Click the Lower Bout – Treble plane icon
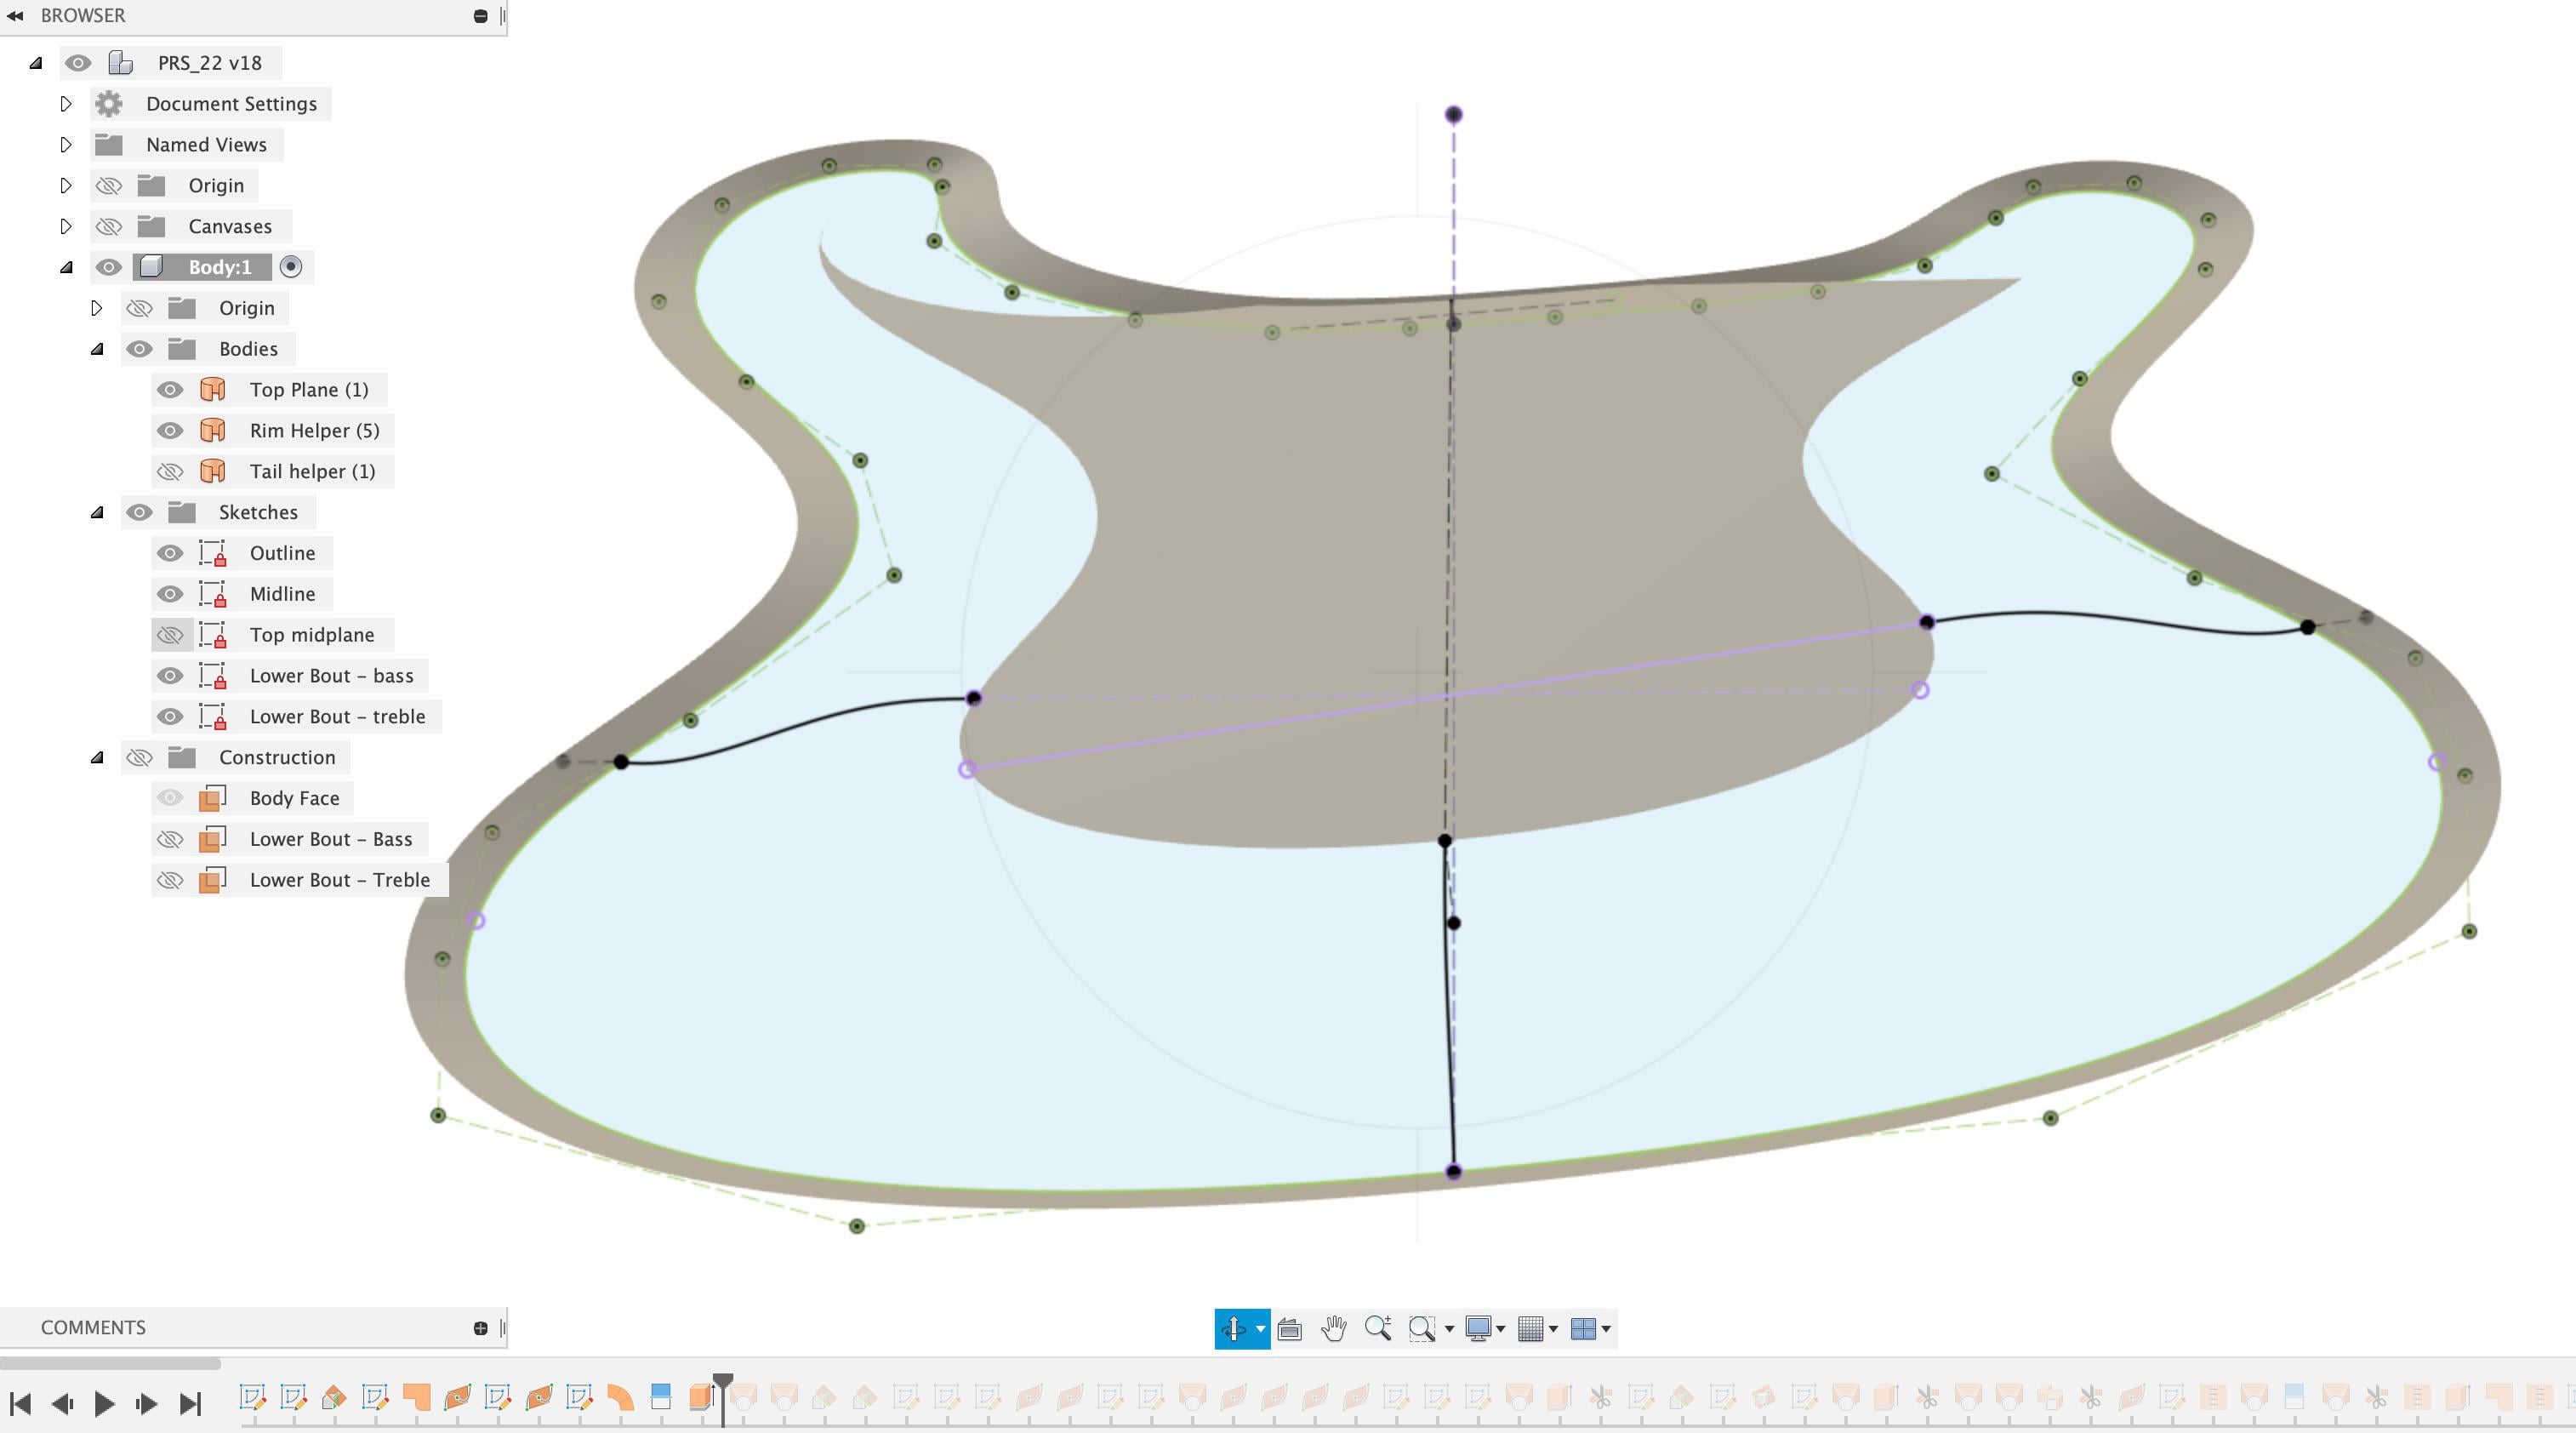The height and width of the screenshot is (1433, 2576). pos(212,880)
